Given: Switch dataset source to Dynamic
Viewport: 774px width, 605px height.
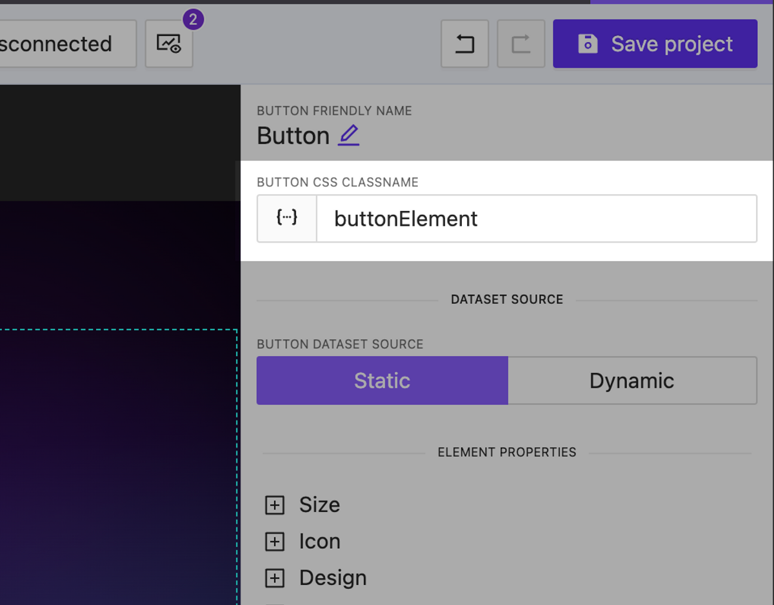Looking at the screenshot, I should pyautogui.click(x=631, y=381).
